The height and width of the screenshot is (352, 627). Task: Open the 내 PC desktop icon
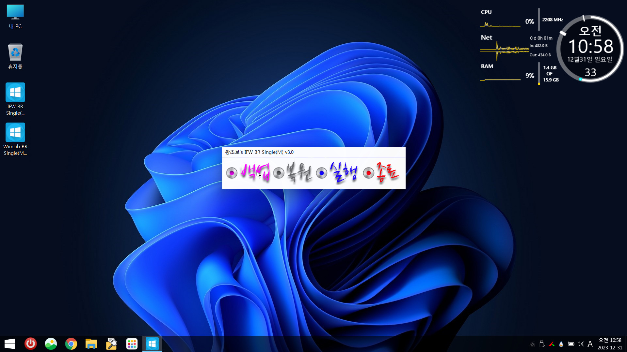15,17
